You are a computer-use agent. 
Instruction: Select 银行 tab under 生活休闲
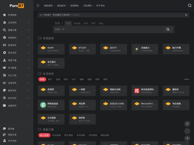50,79
